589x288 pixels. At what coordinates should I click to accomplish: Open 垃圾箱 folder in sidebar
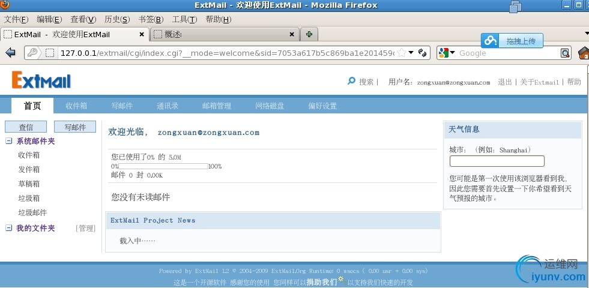click(29, 198)
